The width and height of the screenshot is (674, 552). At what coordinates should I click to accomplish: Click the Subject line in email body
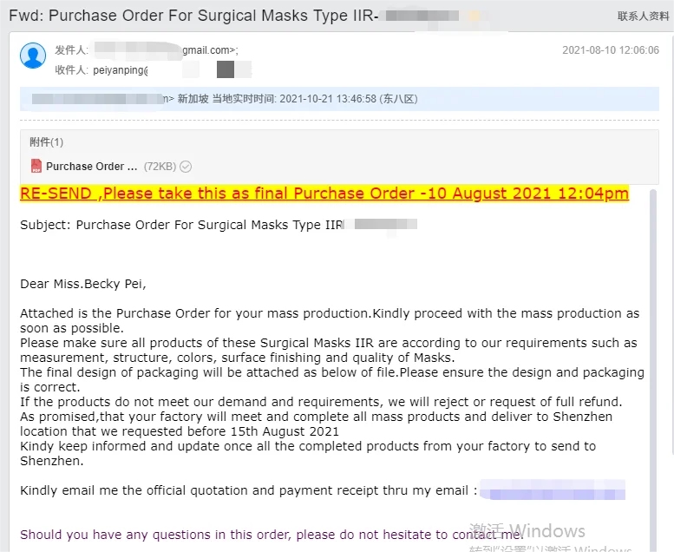tap(181, 225)
